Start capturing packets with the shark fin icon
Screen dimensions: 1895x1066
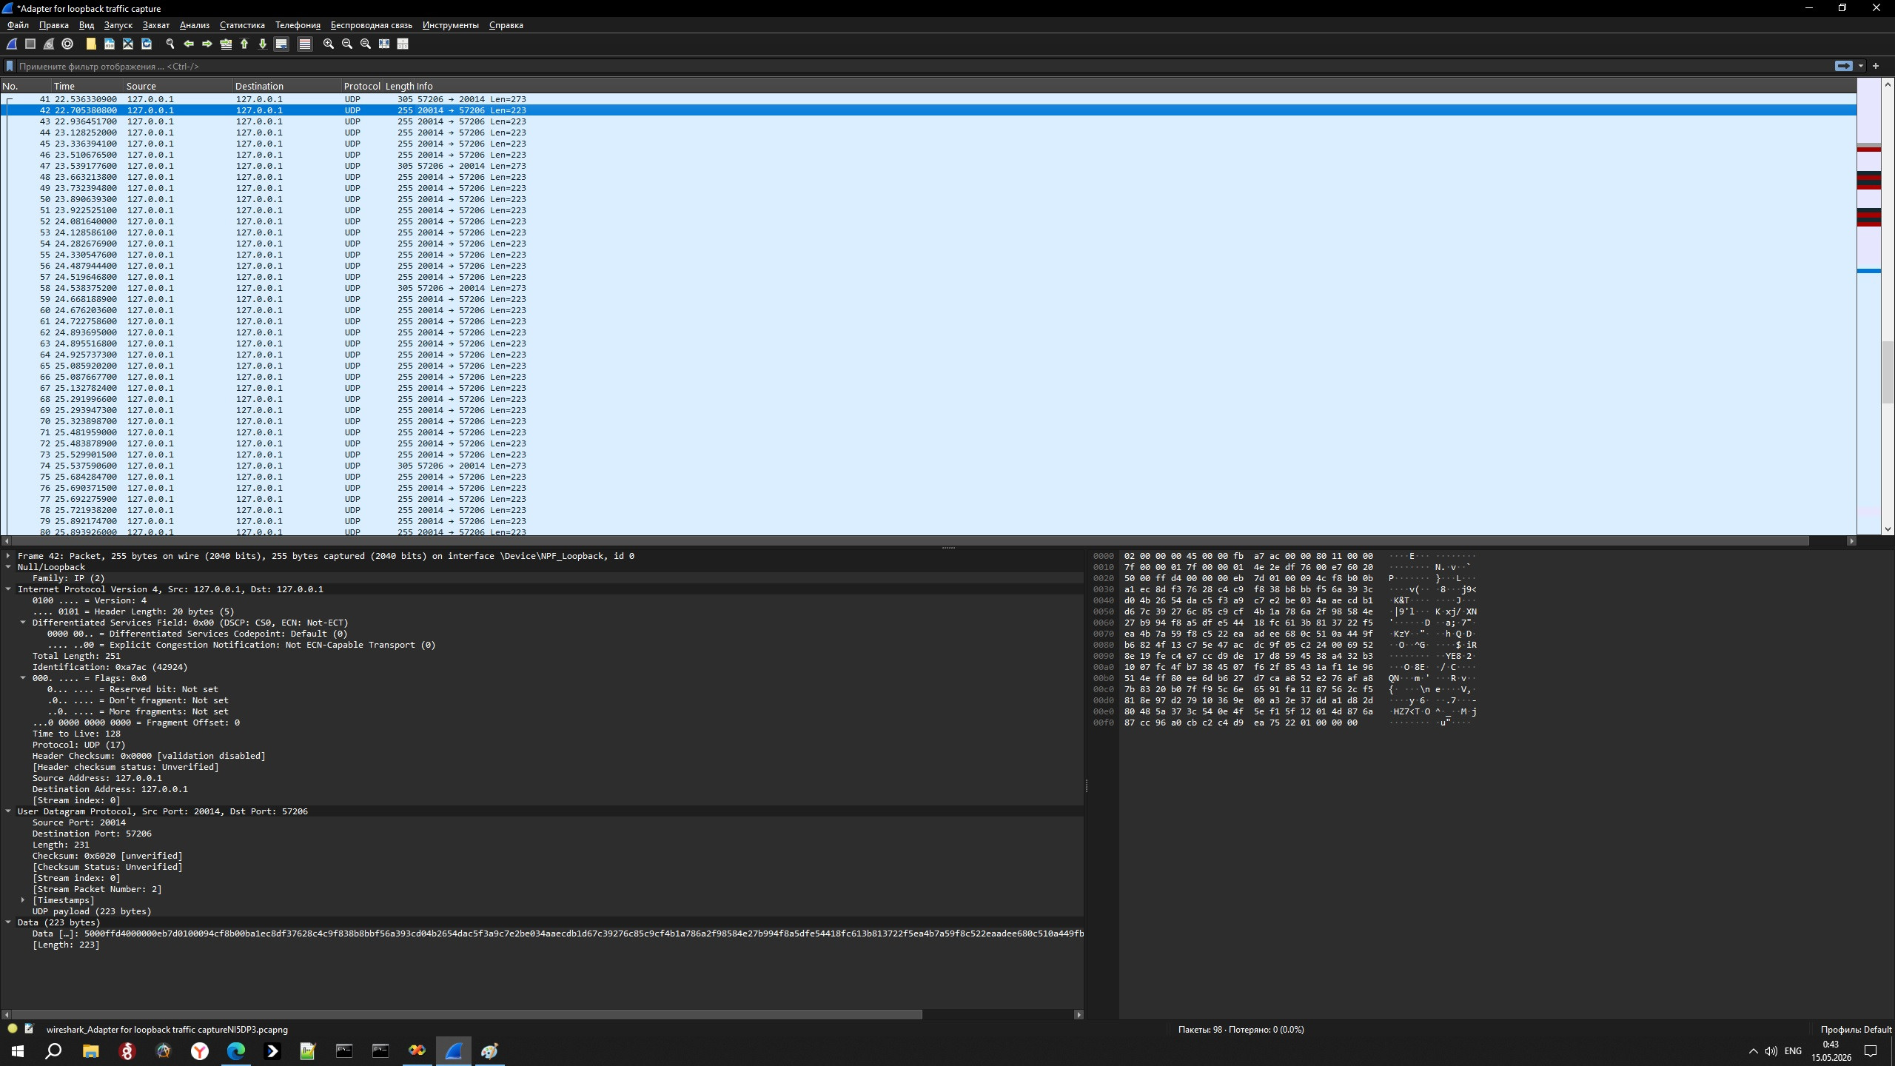point(12,44)
